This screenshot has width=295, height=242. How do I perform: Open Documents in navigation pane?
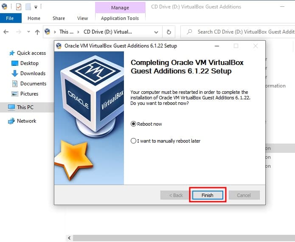[33, 84]
